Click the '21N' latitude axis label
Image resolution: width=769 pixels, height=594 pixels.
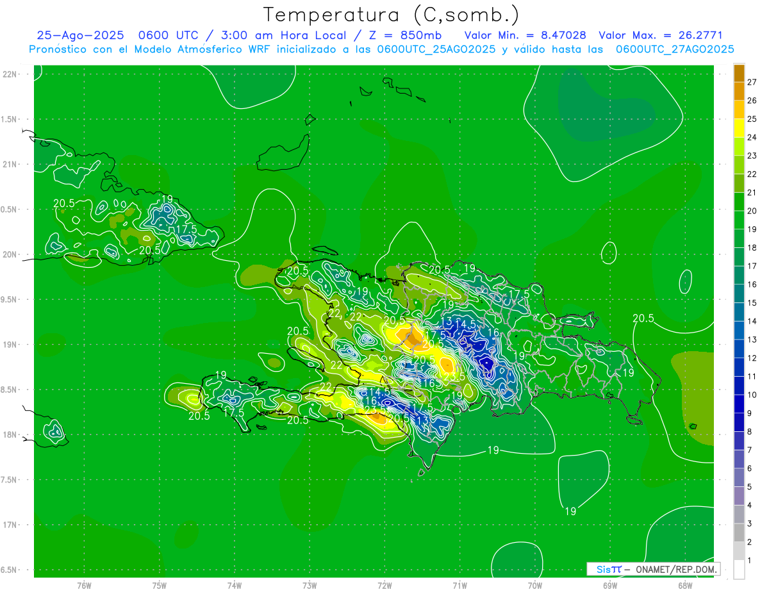pos(10,164)
